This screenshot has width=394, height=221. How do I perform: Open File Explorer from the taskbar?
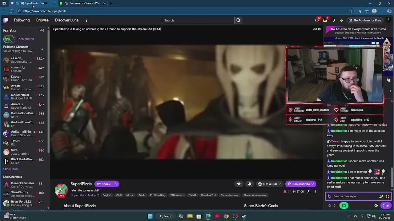tap(190, 216)
